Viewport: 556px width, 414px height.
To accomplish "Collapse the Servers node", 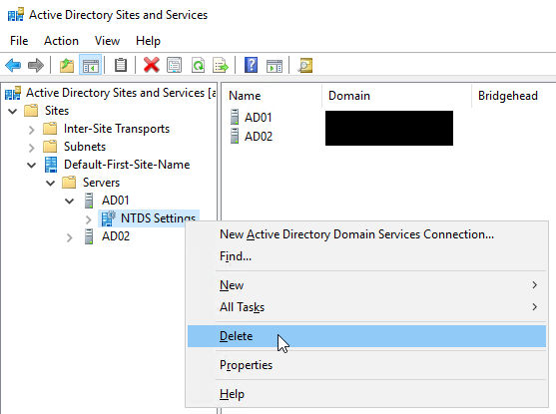I will click(x=51, y=184).
